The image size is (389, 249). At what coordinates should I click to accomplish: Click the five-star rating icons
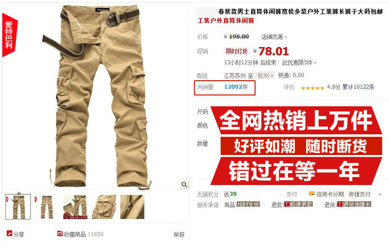[x=312, y=88]
